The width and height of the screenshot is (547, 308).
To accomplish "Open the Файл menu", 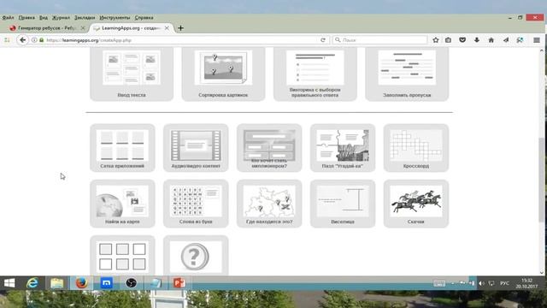I will click(8, 17).
